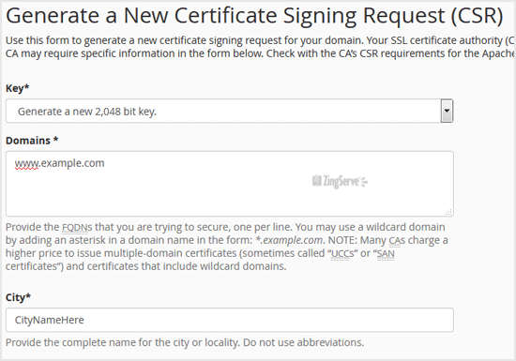Screen dimensions: 516x361
Task: Click the italic *.example.com wildcard example
Action: pyautogui.click(x=290, y=240)
